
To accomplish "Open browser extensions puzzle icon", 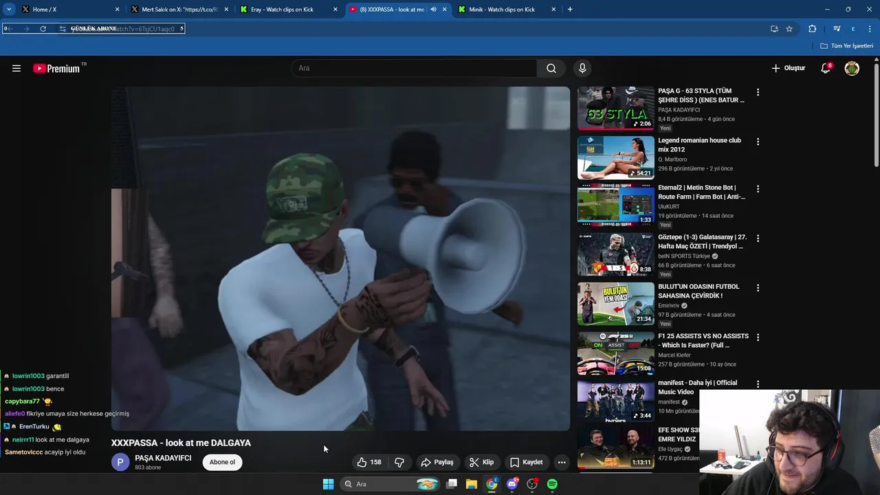I will point(812,29).
